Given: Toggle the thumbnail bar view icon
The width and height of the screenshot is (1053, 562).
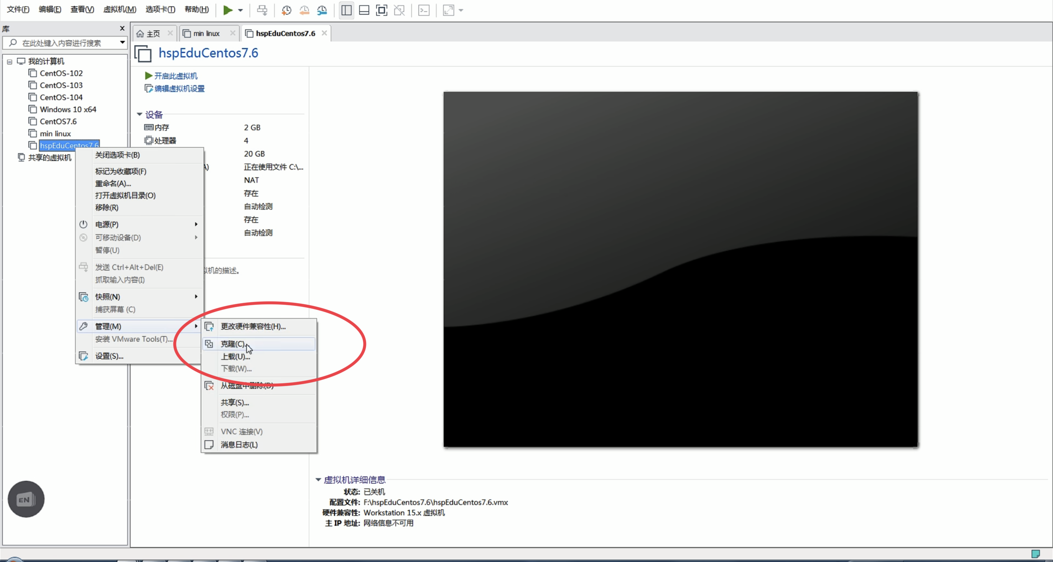Looking at the screenshot, I should click(364, 10).
